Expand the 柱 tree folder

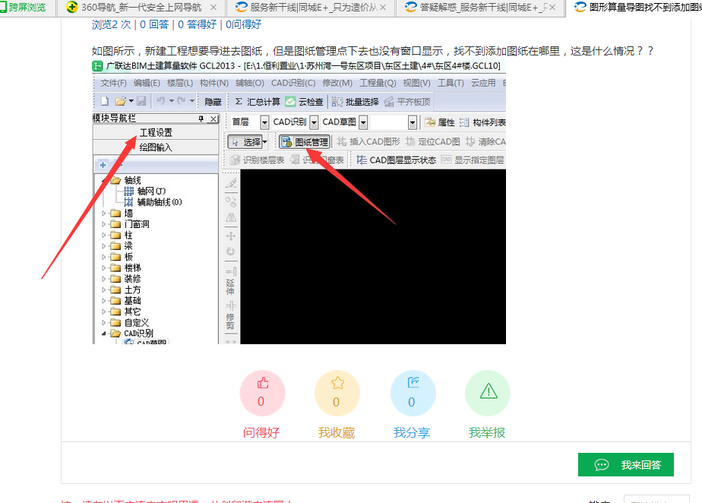(104, 235)
